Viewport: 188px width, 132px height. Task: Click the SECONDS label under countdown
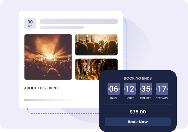point(162,98)
